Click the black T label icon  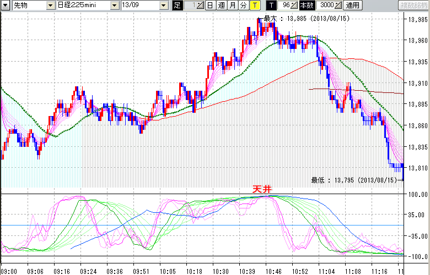pos(271,5)
